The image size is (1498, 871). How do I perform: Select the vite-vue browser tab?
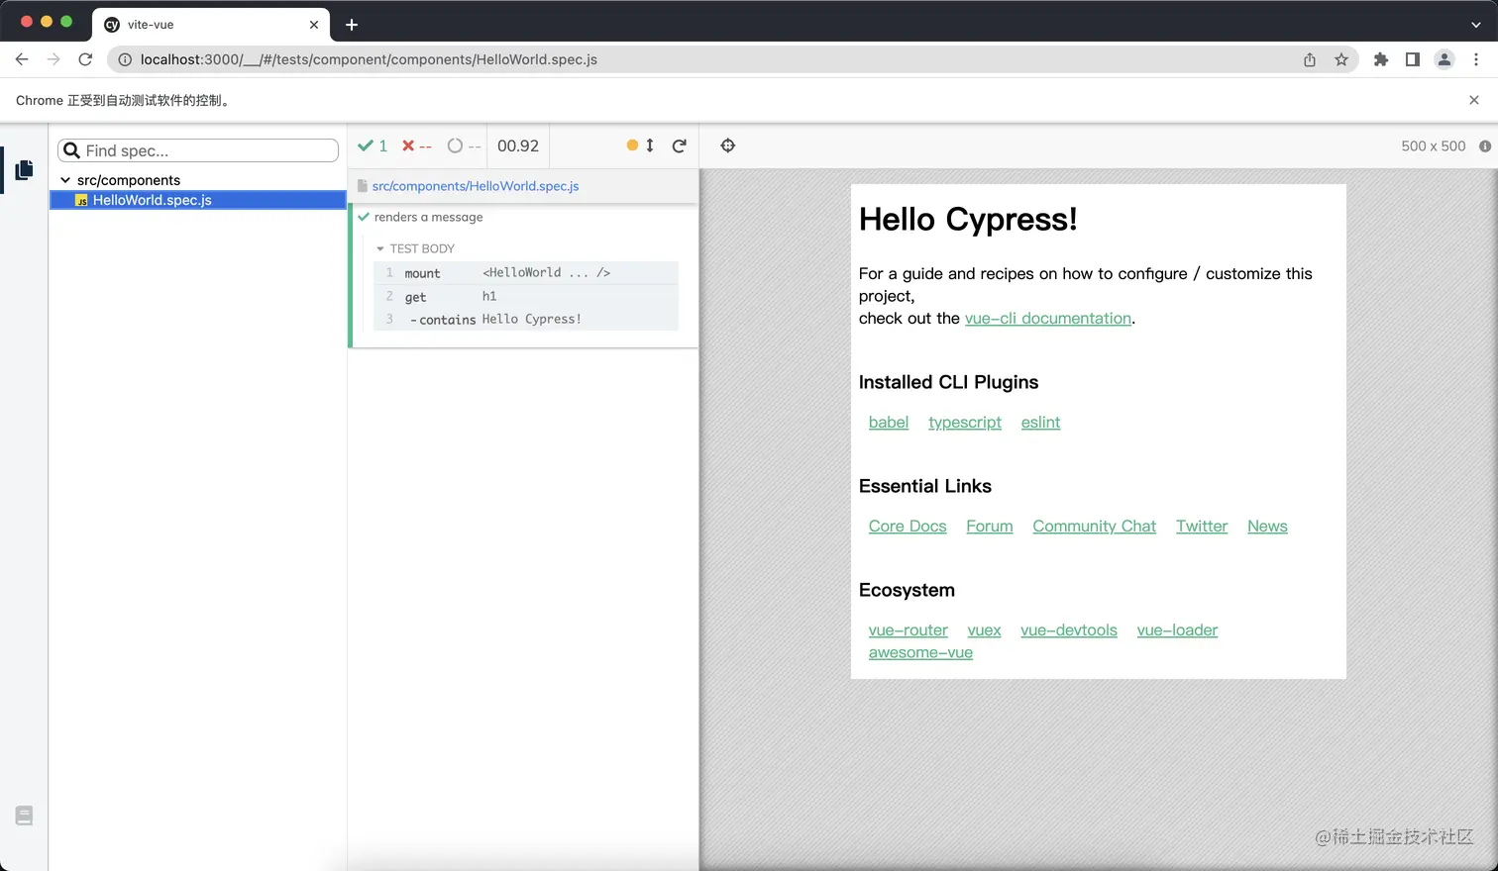point(211,25)
